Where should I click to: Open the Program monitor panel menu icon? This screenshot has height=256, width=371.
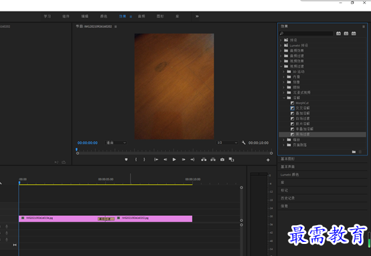(116, 27)
